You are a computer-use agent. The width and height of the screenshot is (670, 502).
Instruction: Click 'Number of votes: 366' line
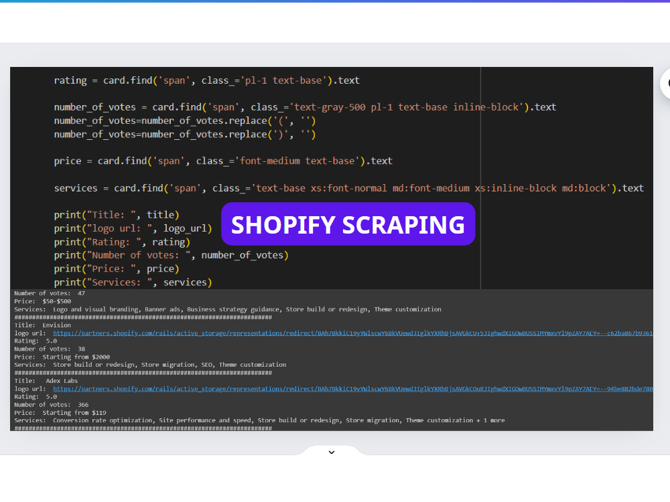[x=52, y=405]
